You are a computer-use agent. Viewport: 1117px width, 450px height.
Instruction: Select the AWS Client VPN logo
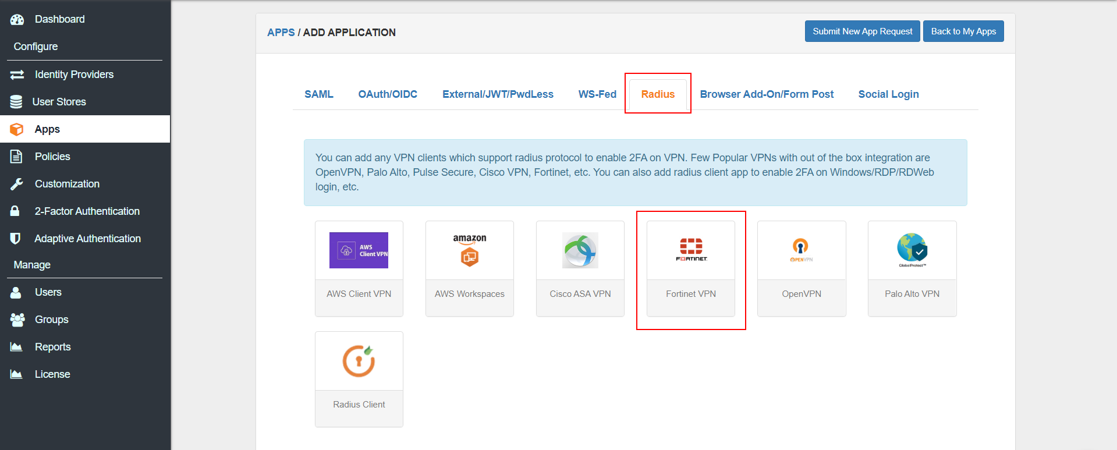(359, 250)
